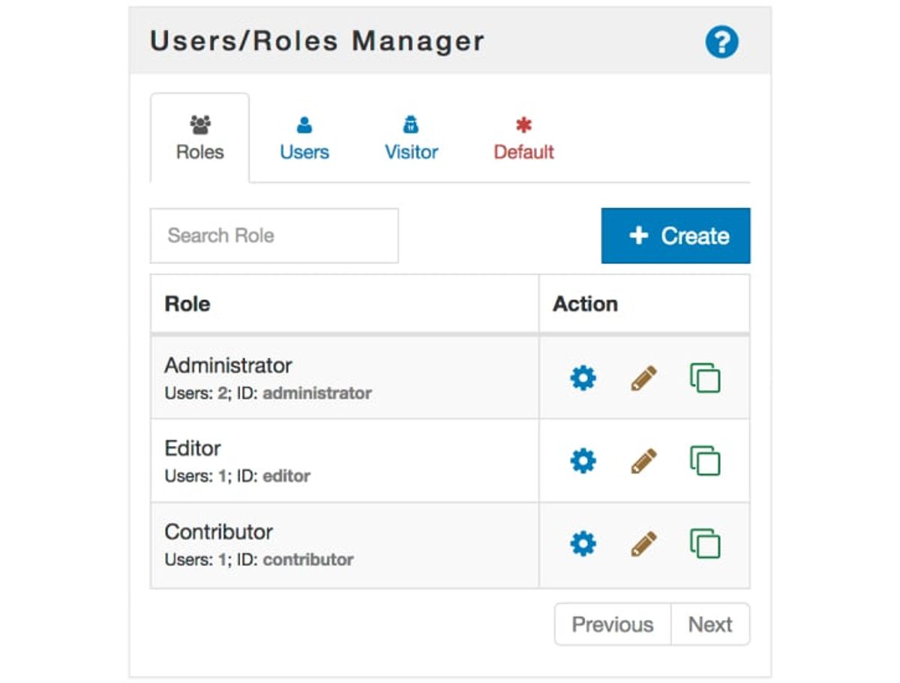Click the edit pencil icon for Administrator
Viewport: 900px width, 683px height.
[643, 378]
